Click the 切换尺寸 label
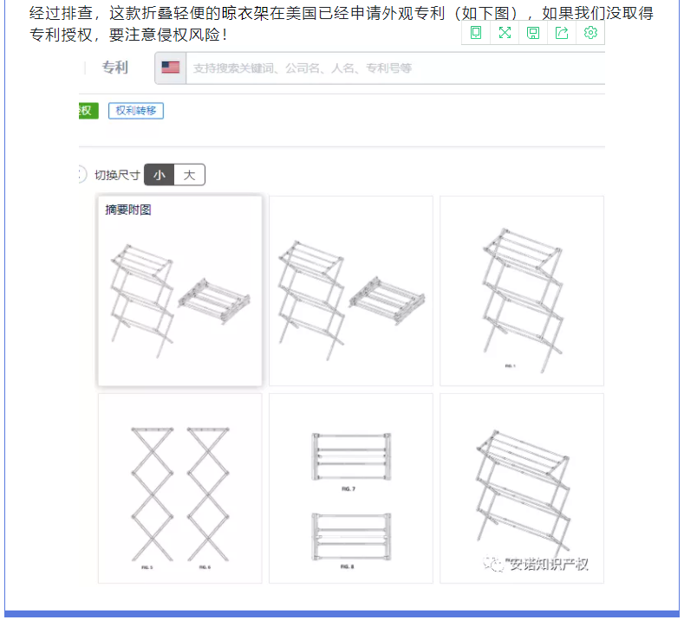The width and height of the screenshot is (684, 620). point(117,175)
